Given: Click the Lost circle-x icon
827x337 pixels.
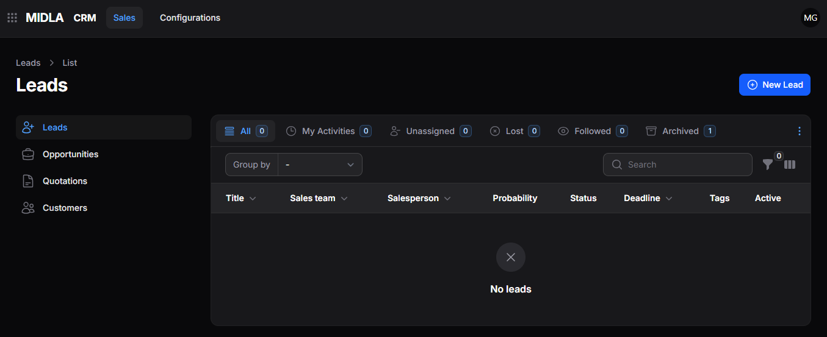Looking at the screenshot, I should (x=495, y=131).
